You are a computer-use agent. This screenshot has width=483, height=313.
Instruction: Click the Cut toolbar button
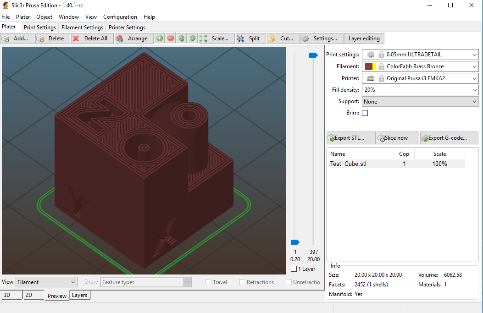click(283, 38)
